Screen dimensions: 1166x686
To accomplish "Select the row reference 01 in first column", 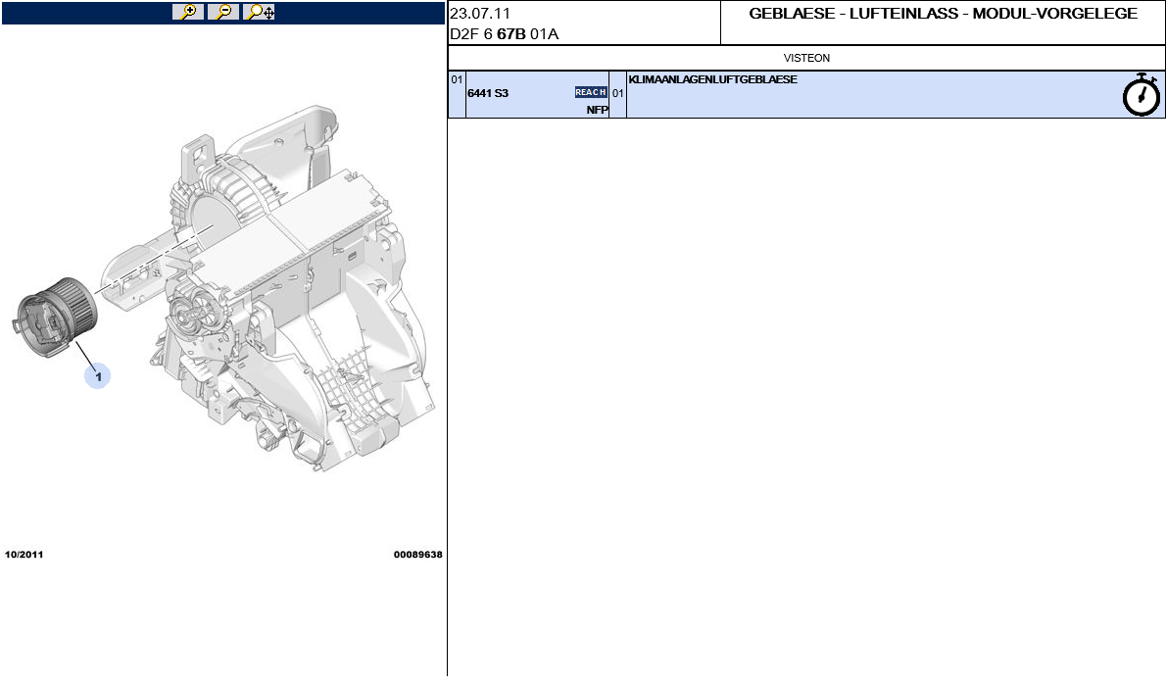I will (456, 79).
